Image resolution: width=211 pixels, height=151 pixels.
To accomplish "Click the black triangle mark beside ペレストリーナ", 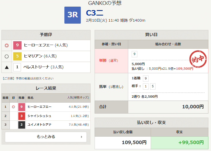I will [7, 67].
